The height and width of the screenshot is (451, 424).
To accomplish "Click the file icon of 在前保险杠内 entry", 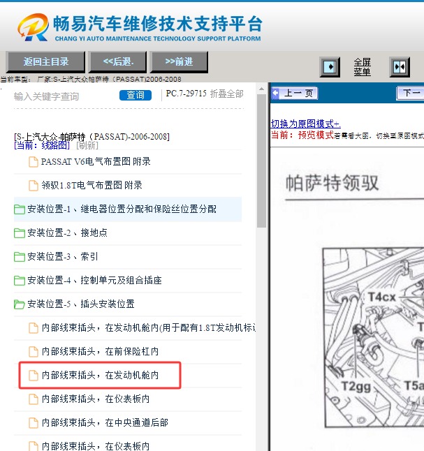I will point(33,351).
